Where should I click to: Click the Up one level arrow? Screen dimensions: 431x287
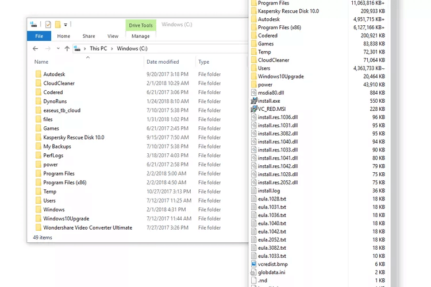click(67, 49)
